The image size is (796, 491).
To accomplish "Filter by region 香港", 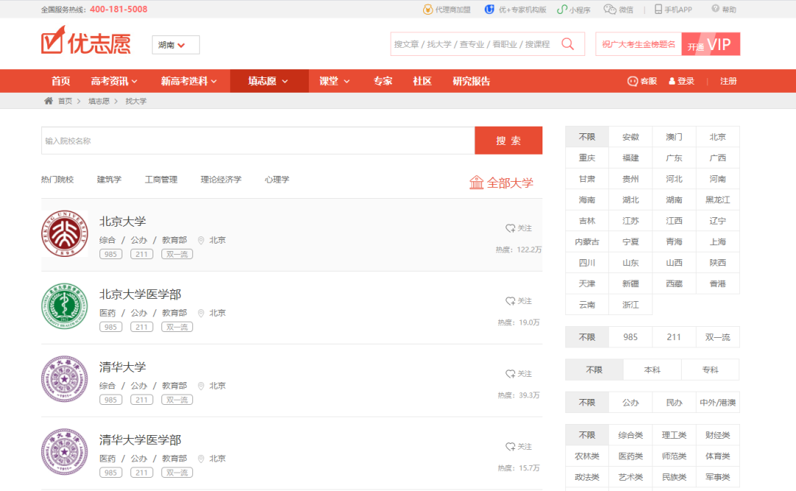I will pos(717,284).
